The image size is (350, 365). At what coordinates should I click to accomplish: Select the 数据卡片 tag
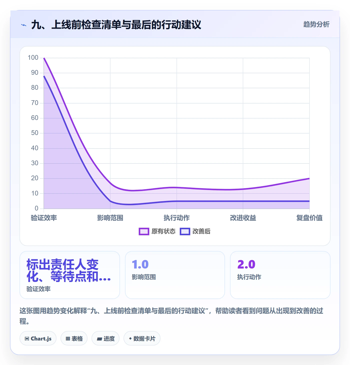pos(142,338)
